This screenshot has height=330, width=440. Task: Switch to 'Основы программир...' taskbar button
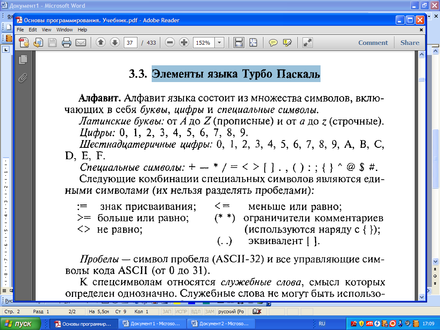83,324
